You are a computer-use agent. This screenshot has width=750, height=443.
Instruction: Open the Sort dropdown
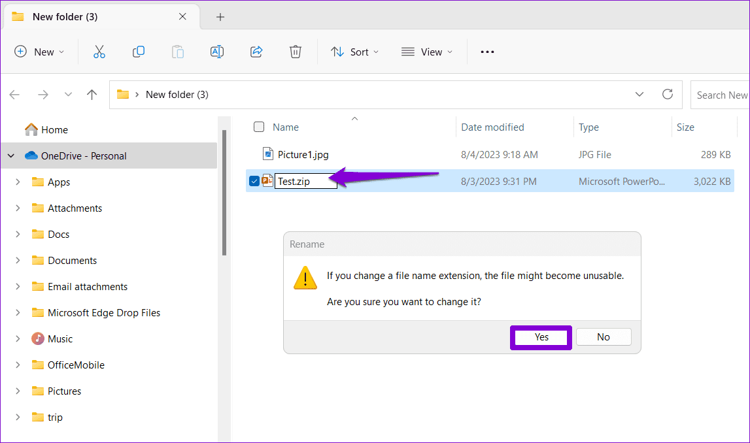click(355, 51)
